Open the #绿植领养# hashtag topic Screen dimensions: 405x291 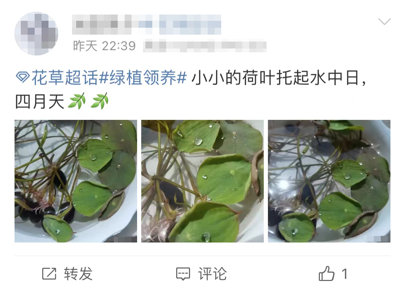(x=143, y=78)
